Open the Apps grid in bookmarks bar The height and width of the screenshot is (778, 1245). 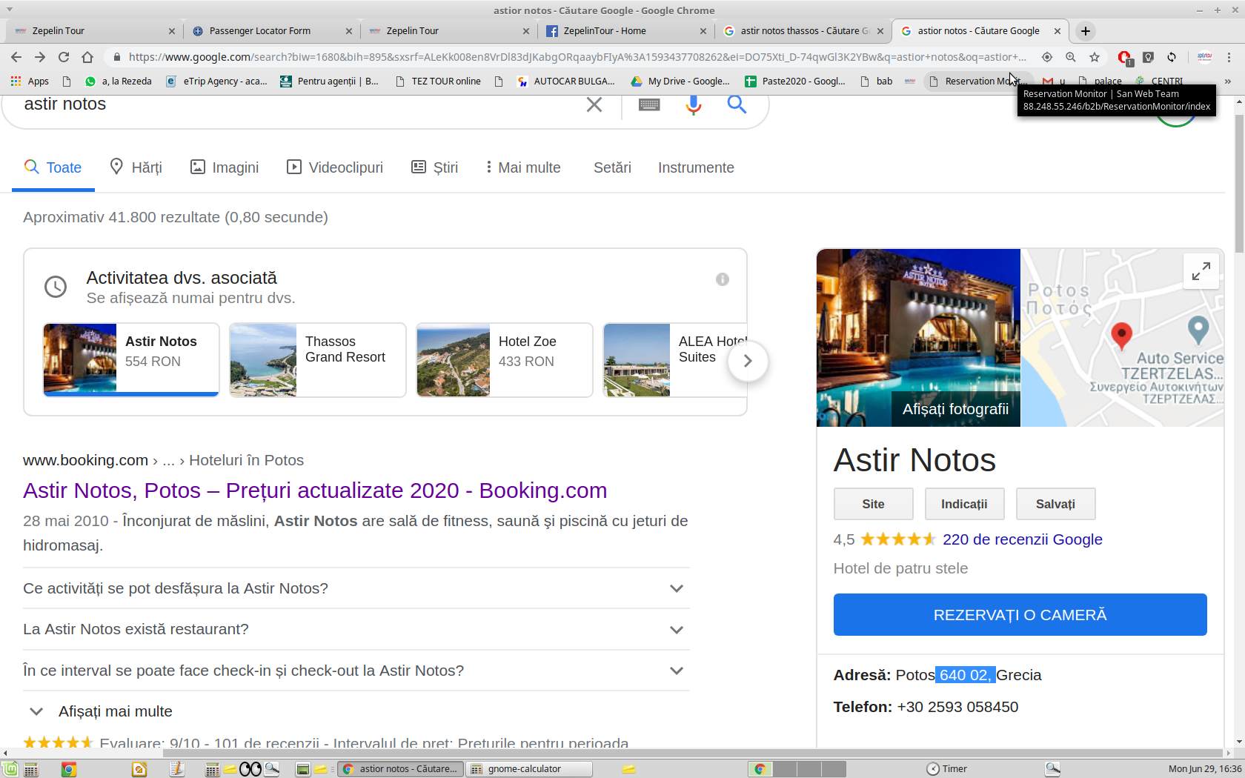click(x=30, y=82)
